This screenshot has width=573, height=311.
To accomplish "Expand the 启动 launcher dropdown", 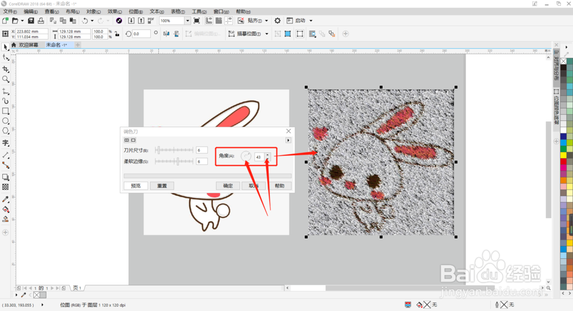I will click(x=311, y=21).
